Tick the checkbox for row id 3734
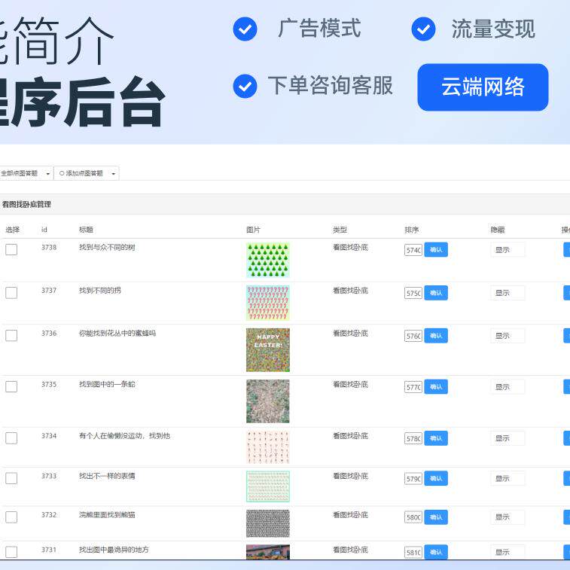The image size is (570, 570). point(11,438)
